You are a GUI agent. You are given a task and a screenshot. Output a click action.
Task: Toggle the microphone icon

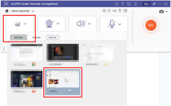click(112, 24)
